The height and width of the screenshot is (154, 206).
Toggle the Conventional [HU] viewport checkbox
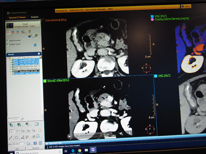43,21
